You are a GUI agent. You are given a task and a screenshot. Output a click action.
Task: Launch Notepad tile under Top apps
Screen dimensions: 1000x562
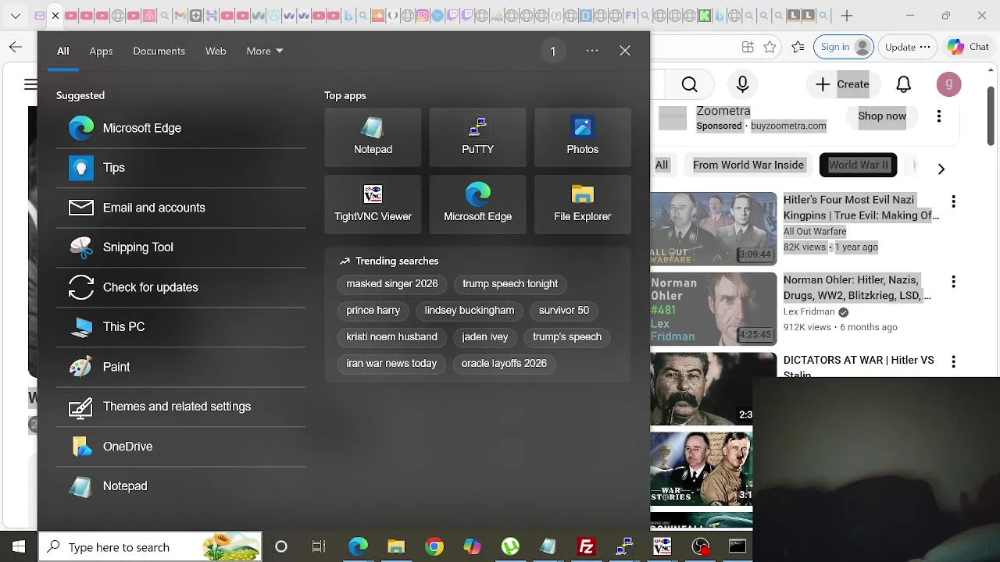[373, 137]
